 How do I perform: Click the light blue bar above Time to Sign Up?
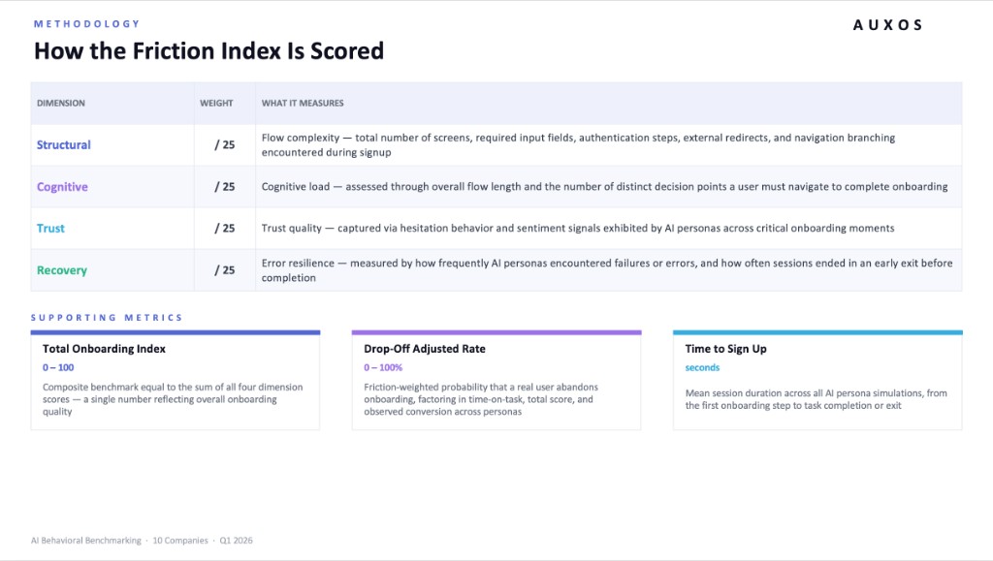pos(817,332)
